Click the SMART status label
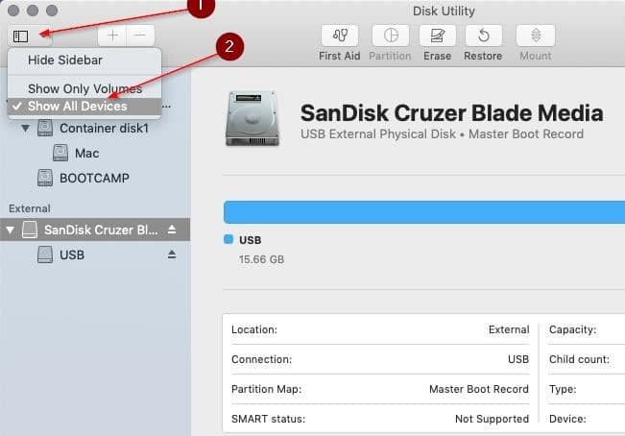This screenshot has height=436, width=625. click(x=268, y=419)
